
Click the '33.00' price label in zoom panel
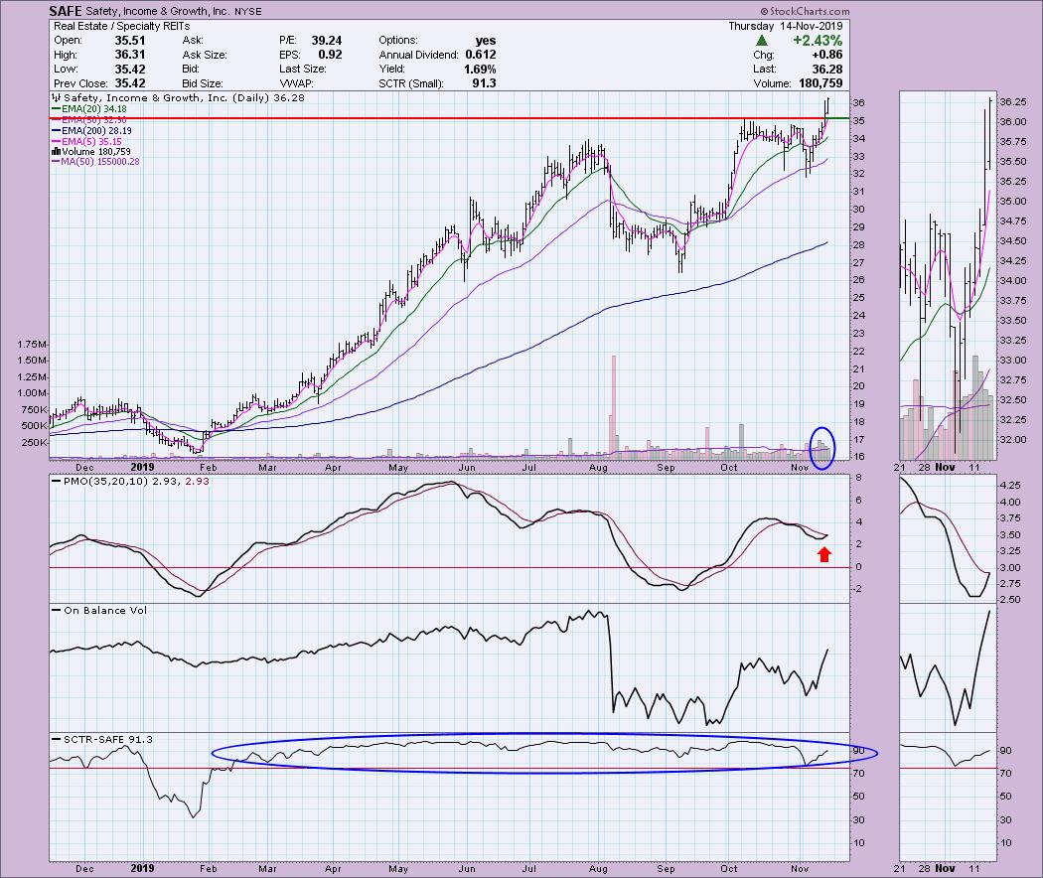[x=1013, y=360]
